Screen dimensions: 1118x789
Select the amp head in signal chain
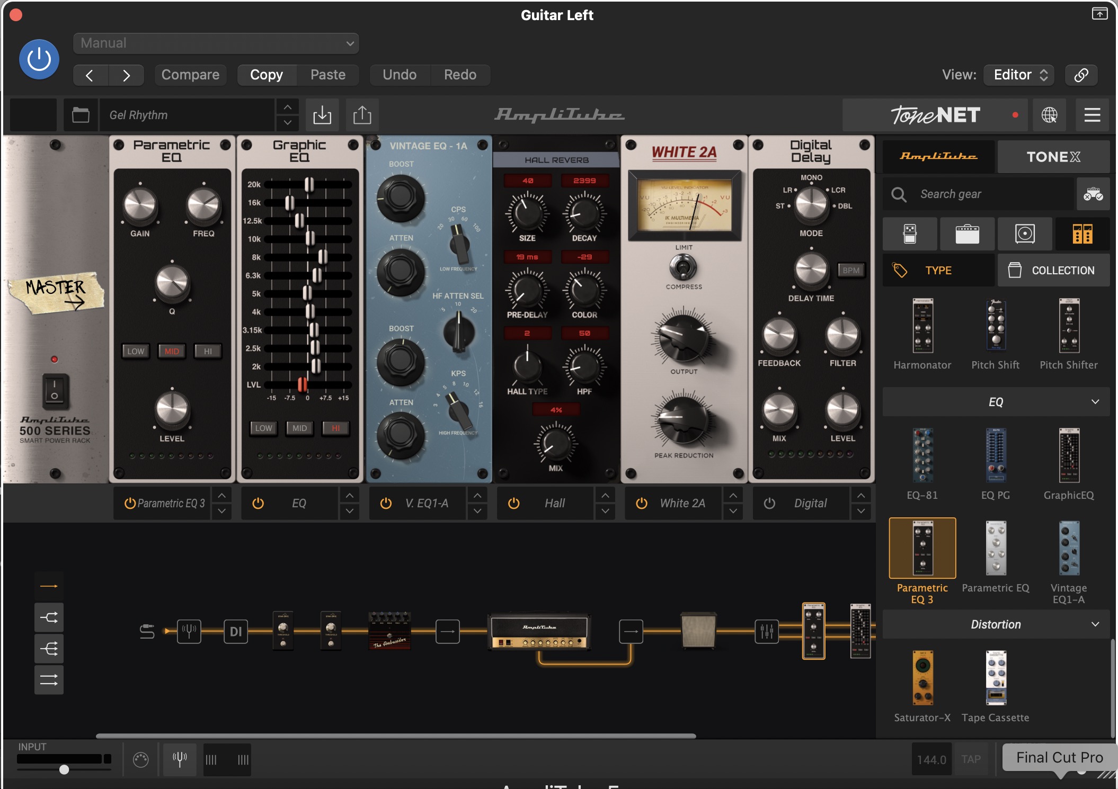click(540, 631)
